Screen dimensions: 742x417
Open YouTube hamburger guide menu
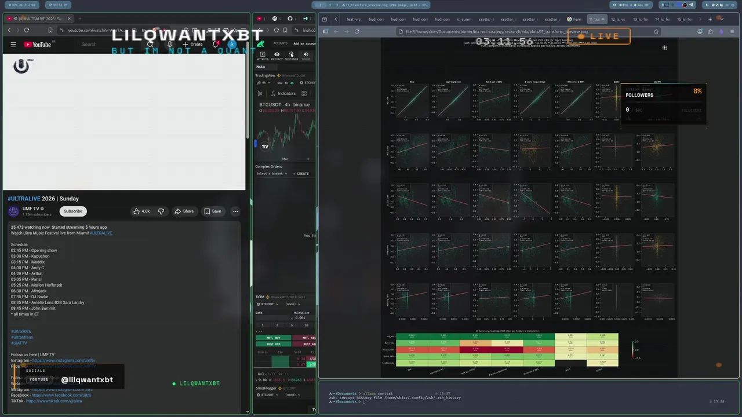coord(13,45)
